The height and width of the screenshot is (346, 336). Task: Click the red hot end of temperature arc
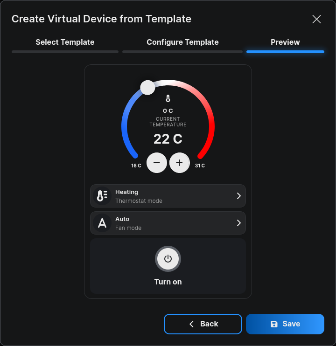pos(201,156)
